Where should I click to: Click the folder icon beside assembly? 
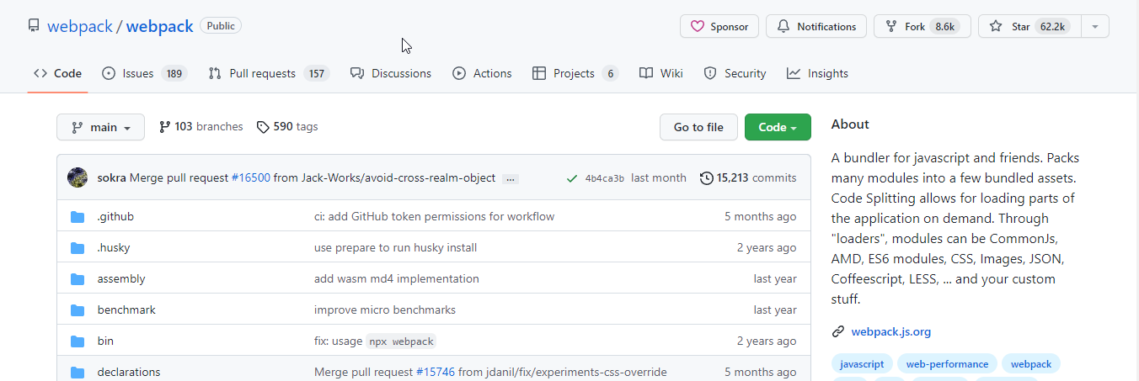coord(78,279)
